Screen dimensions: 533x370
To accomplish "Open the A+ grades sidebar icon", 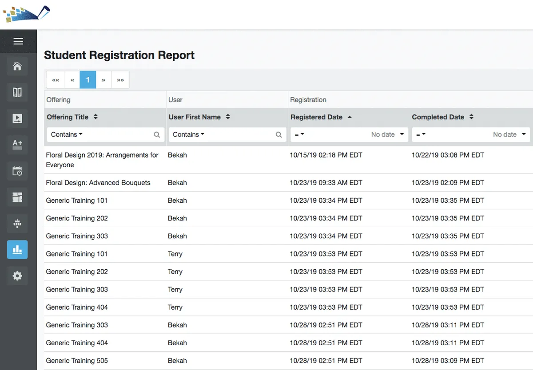I will pyautogui.click(x=17, y=145).
